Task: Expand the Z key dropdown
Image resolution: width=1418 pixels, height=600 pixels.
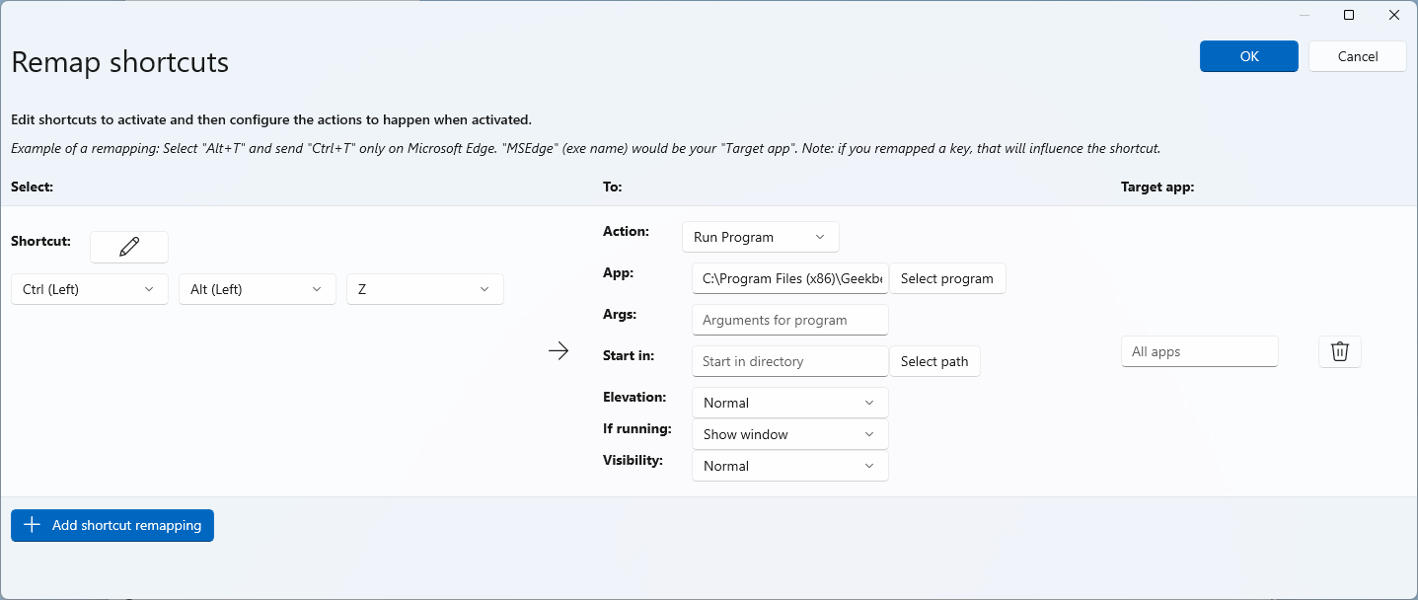Action: (424, 289)
